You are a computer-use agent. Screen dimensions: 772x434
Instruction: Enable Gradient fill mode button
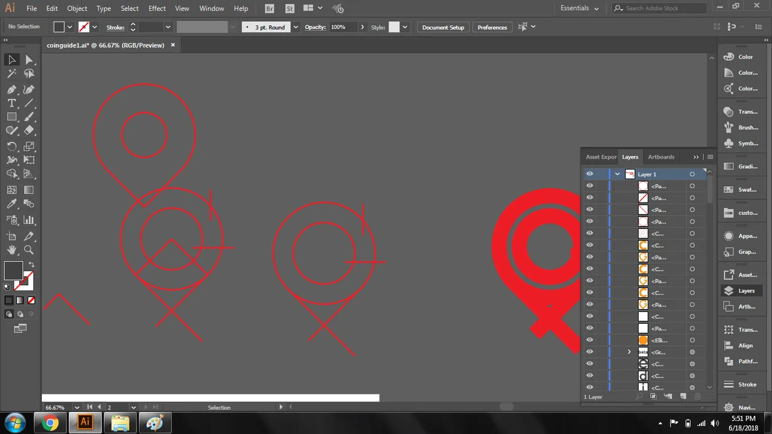click(20, 300)
